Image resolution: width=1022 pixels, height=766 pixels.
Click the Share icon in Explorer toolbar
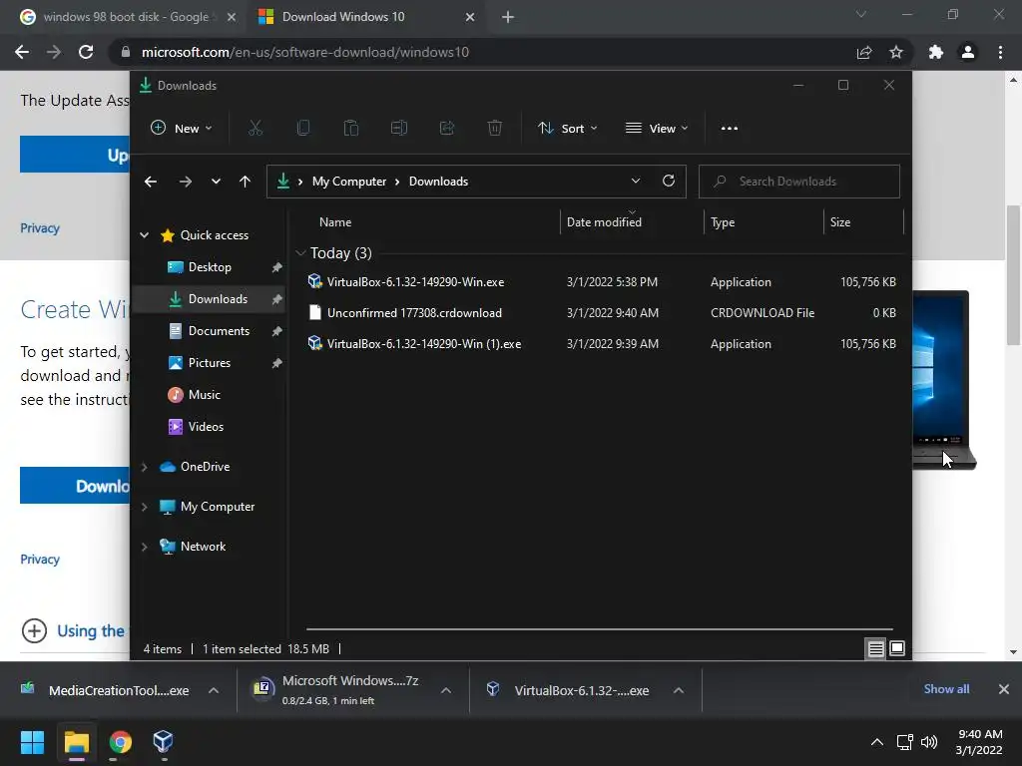[447, 128]
